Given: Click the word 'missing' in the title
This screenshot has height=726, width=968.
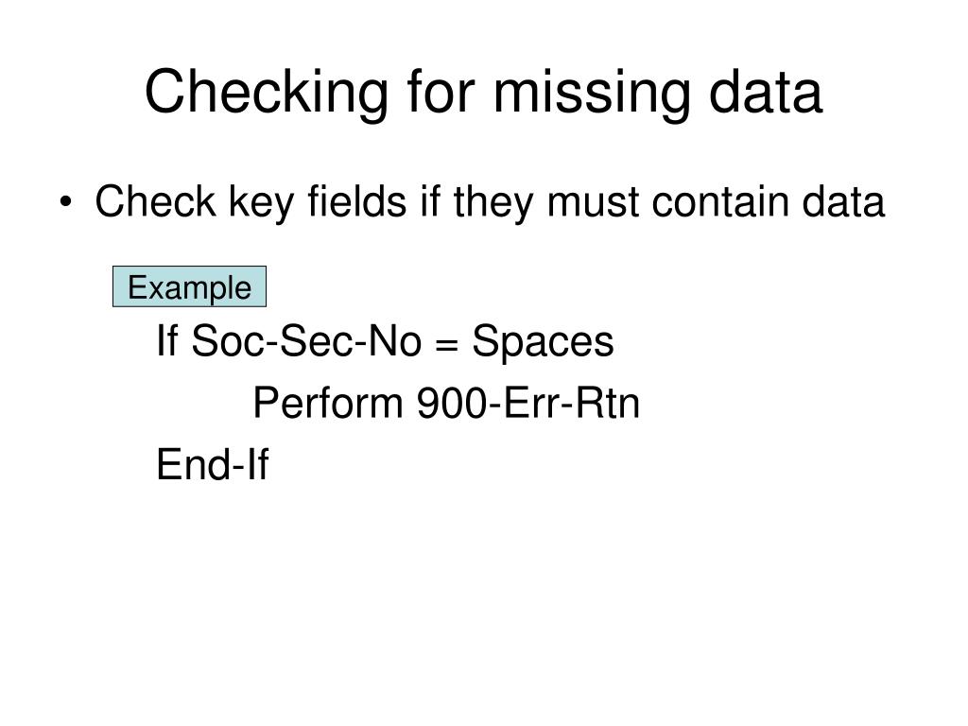Looking at the screenshot, I should point(592,94).
